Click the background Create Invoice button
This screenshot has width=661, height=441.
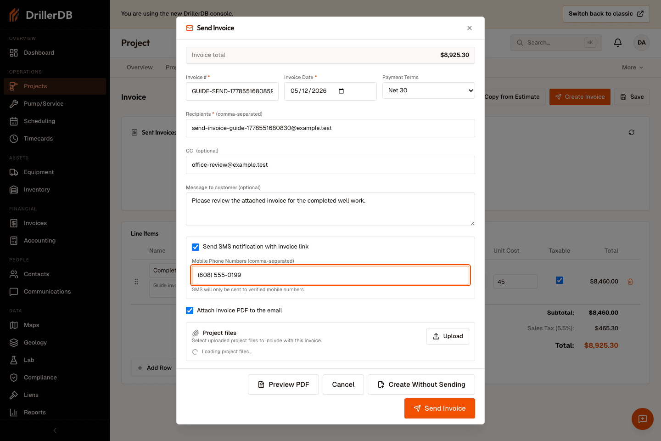click(x=580, y=97)
